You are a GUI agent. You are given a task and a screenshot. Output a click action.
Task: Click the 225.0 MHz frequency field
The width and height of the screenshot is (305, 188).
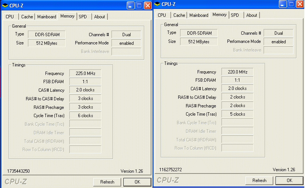(x=85, y=73)
